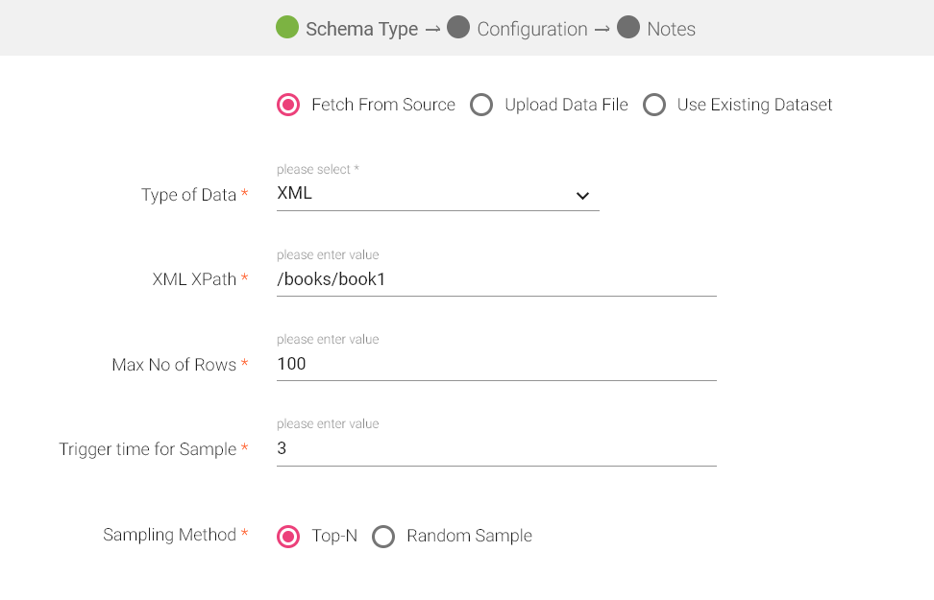
Task: Click the Type of Data label
Action: click(188, 195)
